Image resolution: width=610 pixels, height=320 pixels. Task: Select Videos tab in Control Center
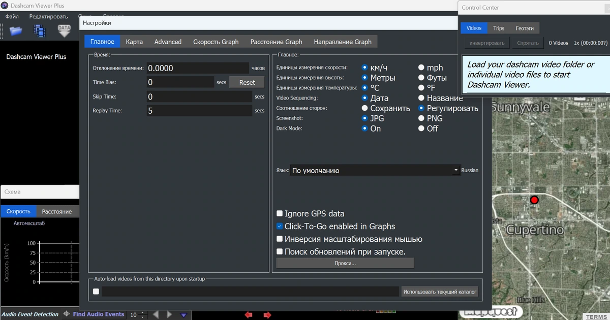coord(474,28)
